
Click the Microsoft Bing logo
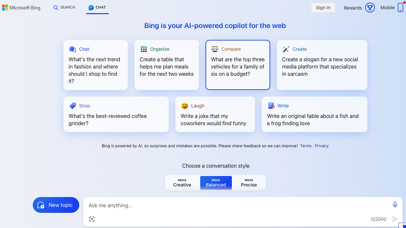[x=21, y=8]
